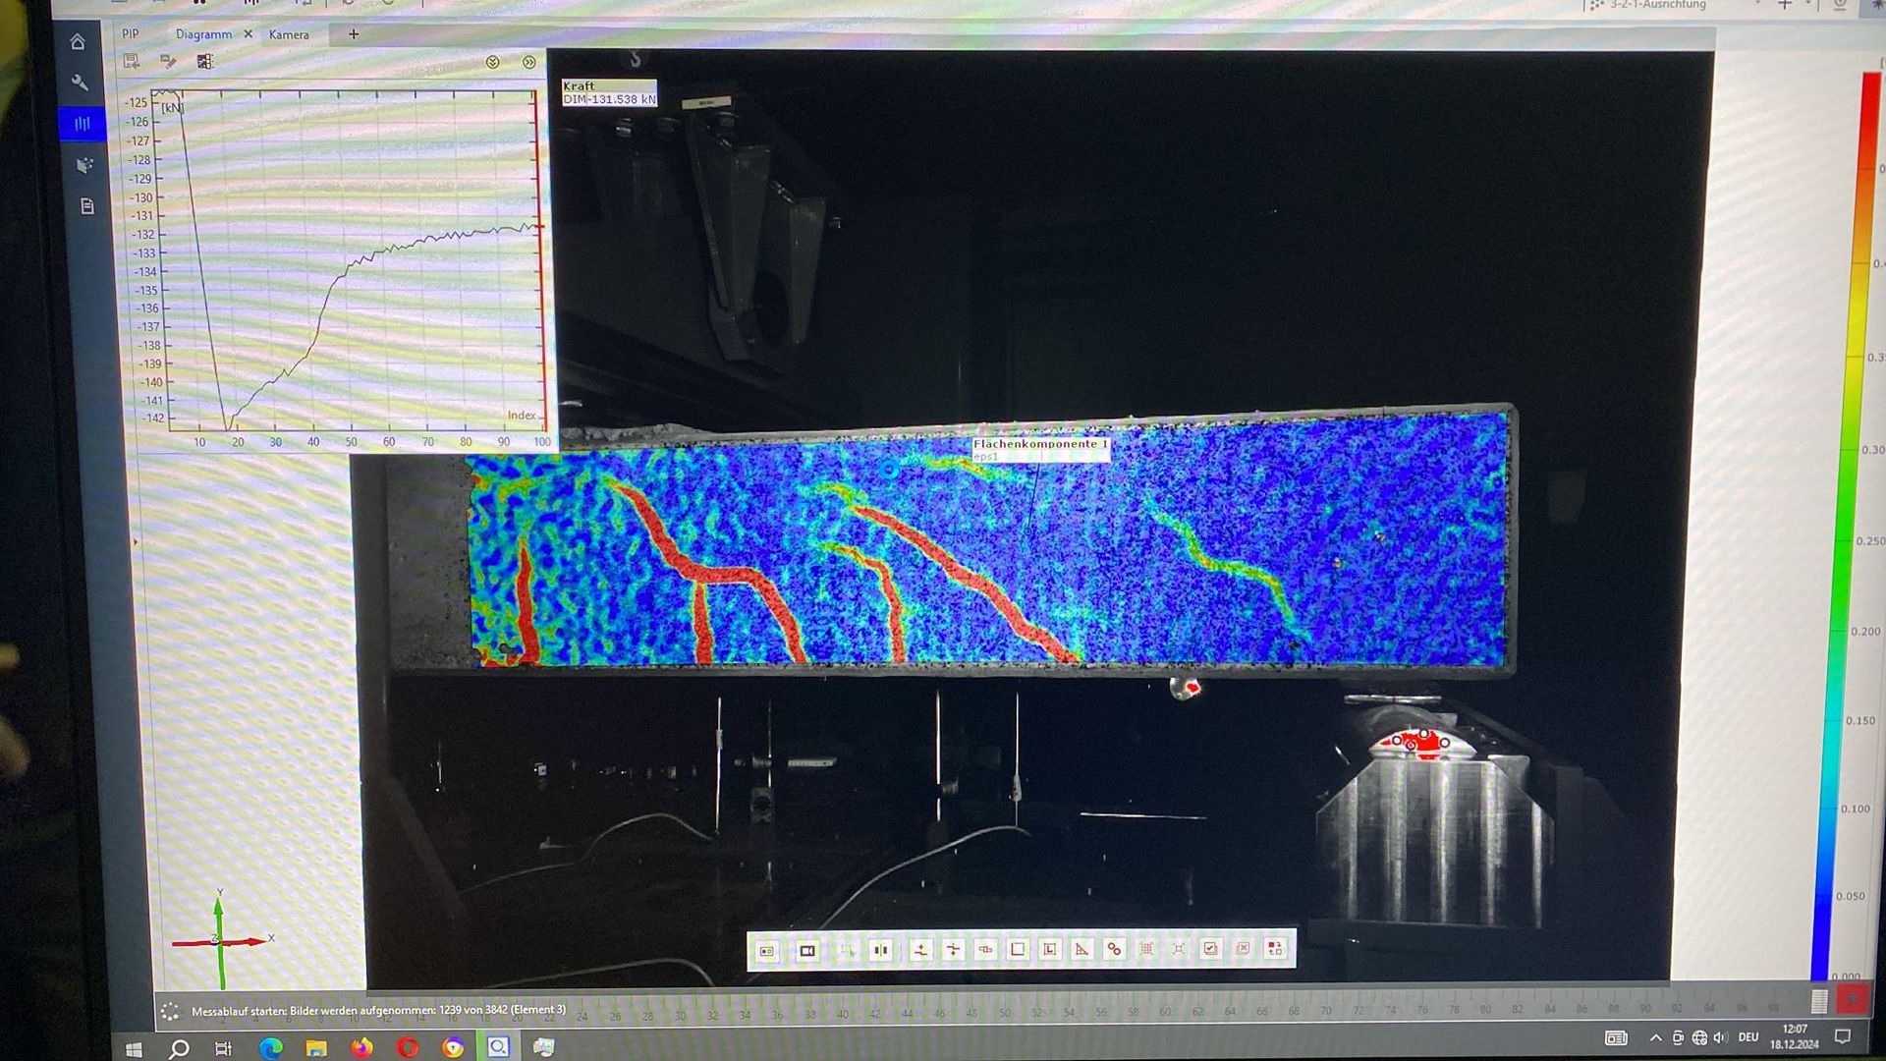
Task: Open the wrench settings icon in sidebar
Action: (x=80, y=84)
